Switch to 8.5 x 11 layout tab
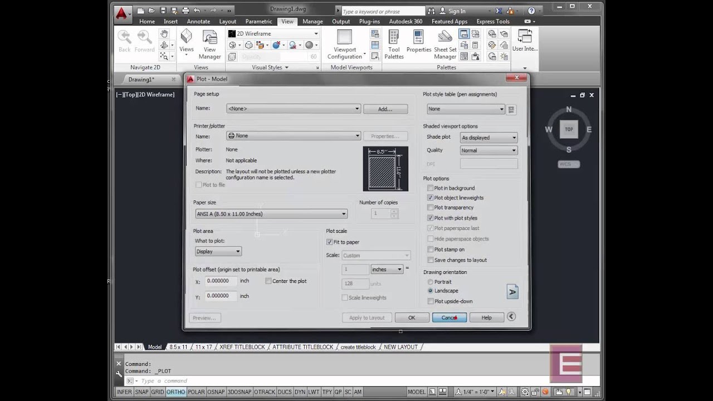The width and height of the screenshot is (713, 401). pyautogui.click(x=178, y=347)
